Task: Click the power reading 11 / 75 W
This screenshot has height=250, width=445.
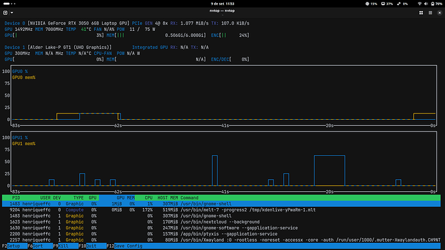Action: pos(142,30)
